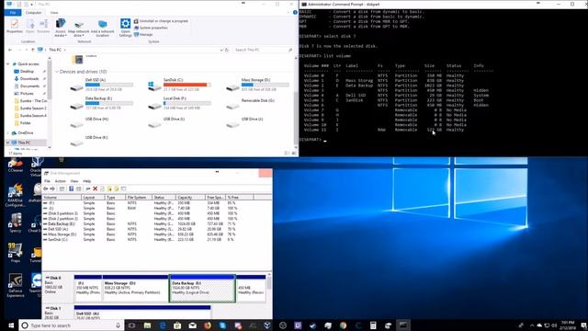Select Documents in the navigation pane
Screen dimensions: 588x331
click(29, 86)
